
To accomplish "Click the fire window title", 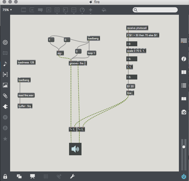I will click(x=97, y=2).
